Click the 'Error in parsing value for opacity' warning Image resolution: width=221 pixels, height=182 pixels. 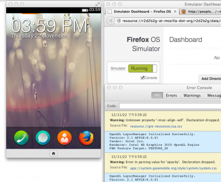(162, 162)
